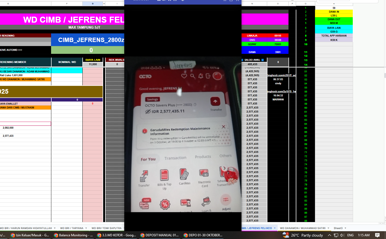Screen dimensions: 386x239
Task: Tap the heart favorites icon in the OCTO app photo
Action: point(184,76)
